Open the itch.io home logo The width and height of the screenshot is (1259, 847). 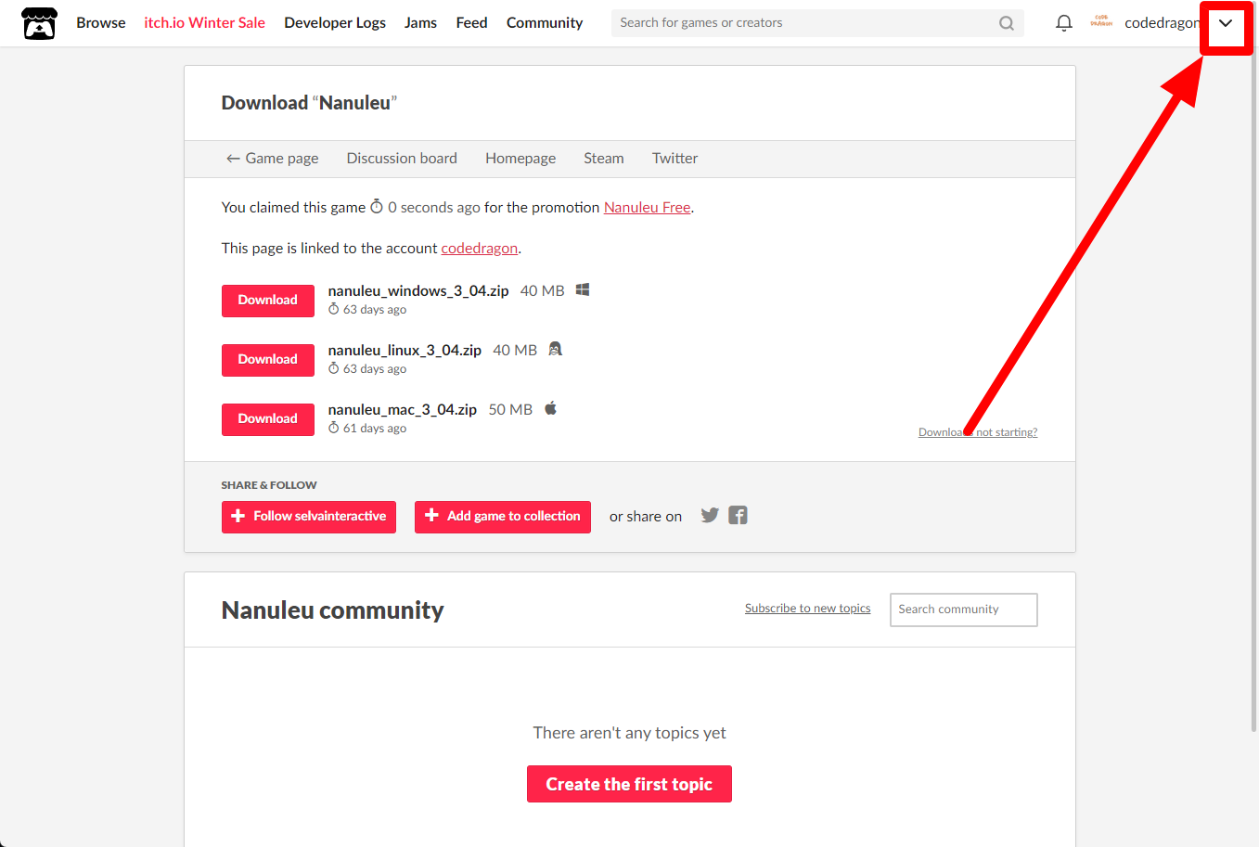tap(39, 23)
